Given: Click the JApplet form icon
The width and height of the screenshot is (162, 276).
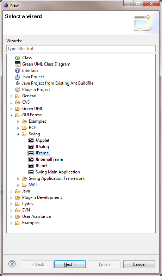Looking at the screenshot, I should coord(31,140).
